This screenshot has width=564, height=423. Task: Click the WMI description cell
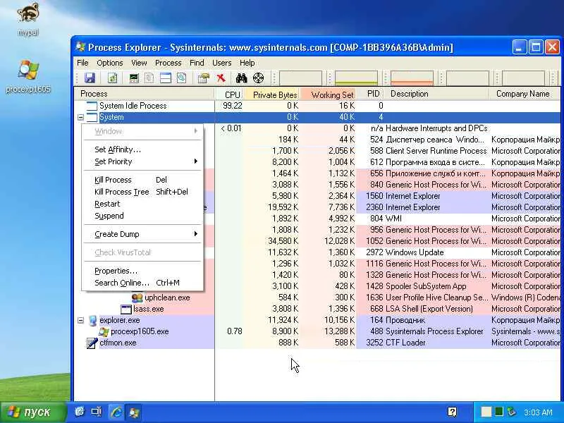[393, 219]
